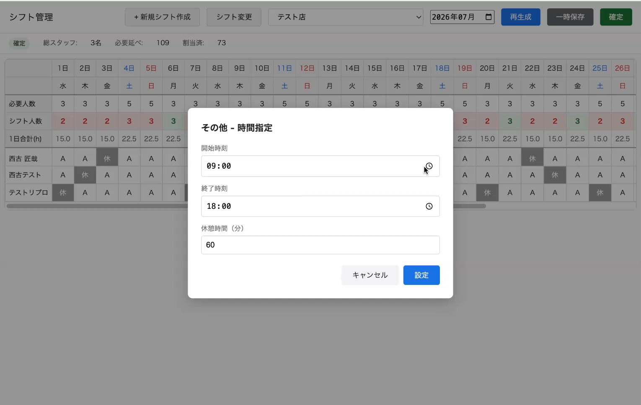Click the シフト人数 row label
This screenshot has width=641, height=405.
26,121
